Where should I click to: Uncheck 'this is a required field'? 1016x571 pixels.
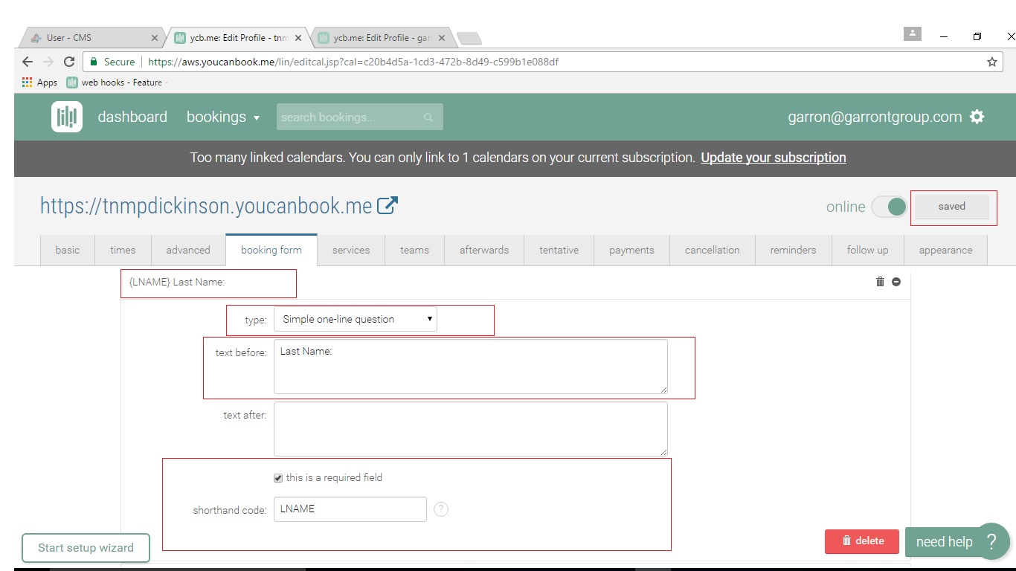pyautogui.click(x=278, y=478)
